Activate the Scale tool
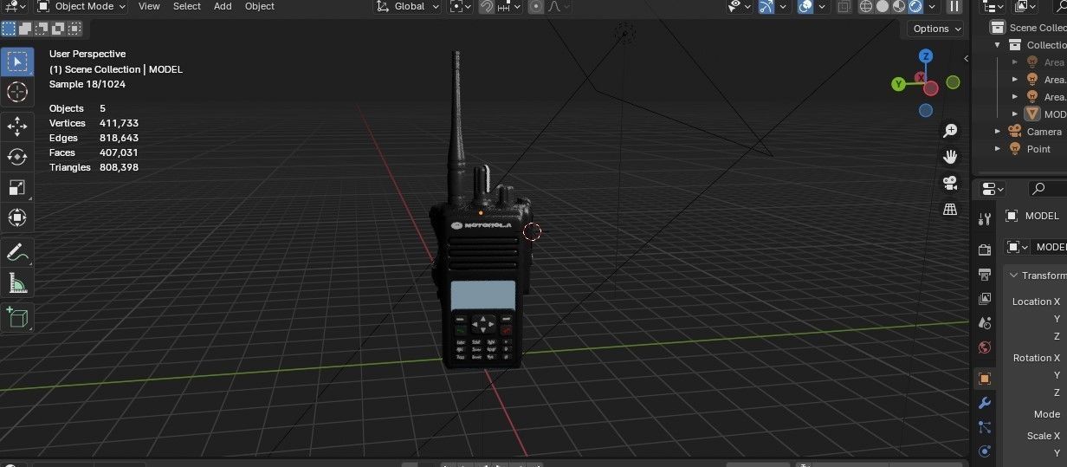Screen dimensions: 1067x467 click(x=17, y=187)
